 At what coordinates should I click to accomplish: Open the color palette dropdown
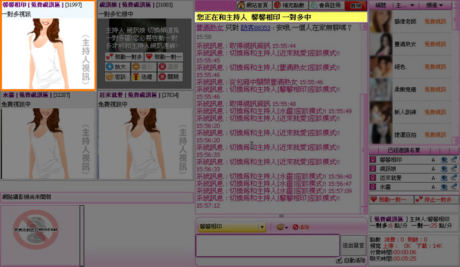281,227
